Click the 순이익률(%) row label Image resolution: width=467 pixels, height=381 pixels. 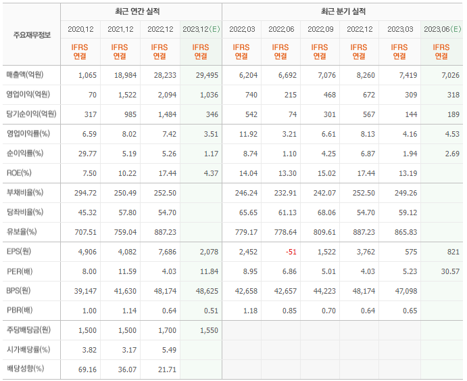tap(25, 153)
